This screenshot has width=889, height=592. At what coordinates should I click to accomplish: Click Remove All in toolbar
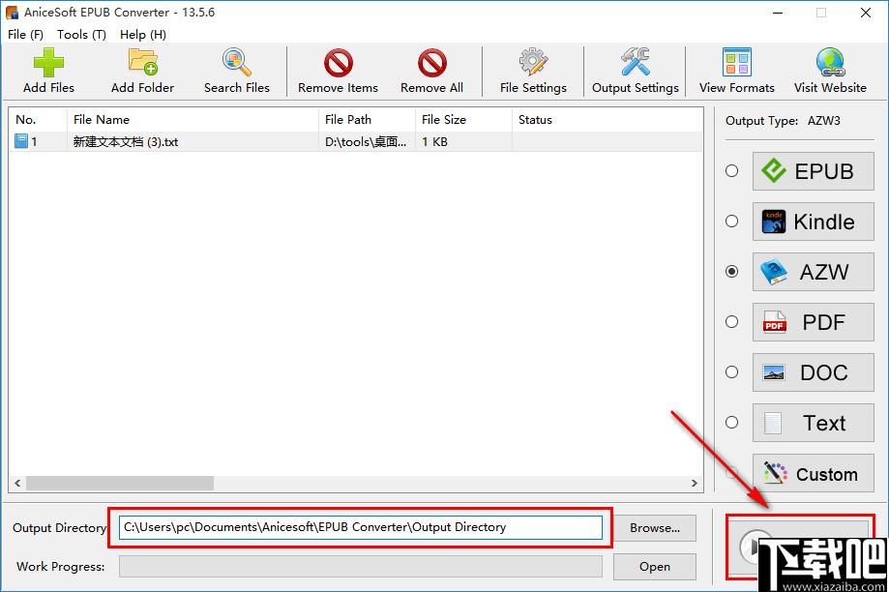click(432, 71)
